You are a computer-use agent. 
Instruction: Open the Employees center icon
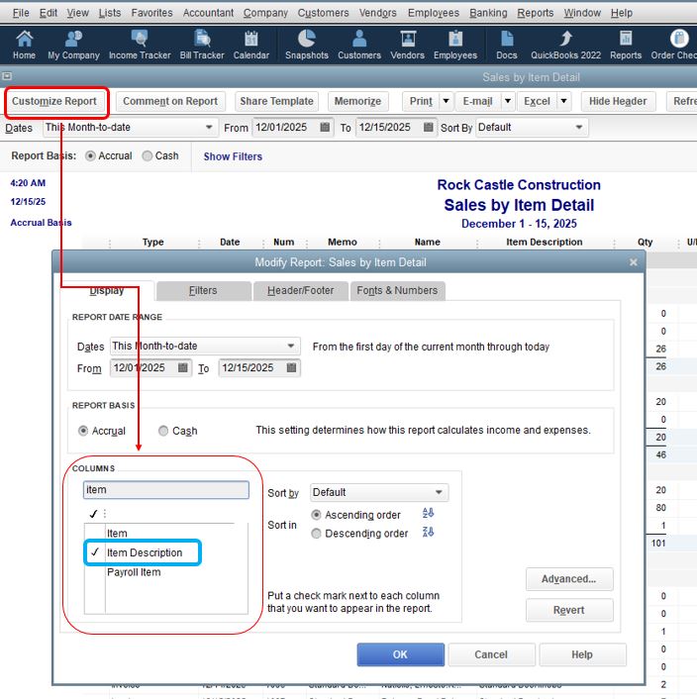455,45
